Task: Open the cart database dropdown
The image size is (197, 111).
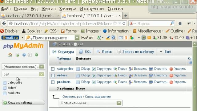Action: (x=23, y=74)
